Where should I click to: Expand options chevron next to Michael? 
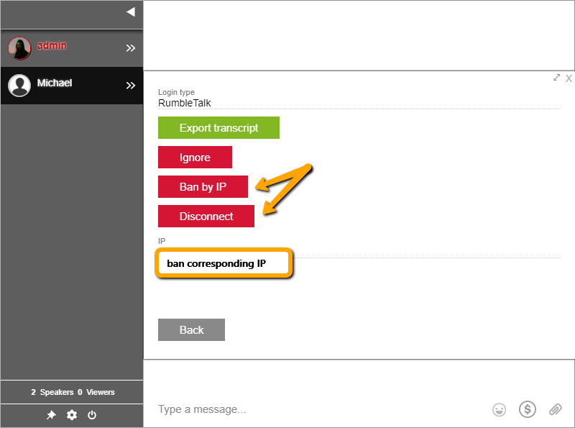[130, 86]
